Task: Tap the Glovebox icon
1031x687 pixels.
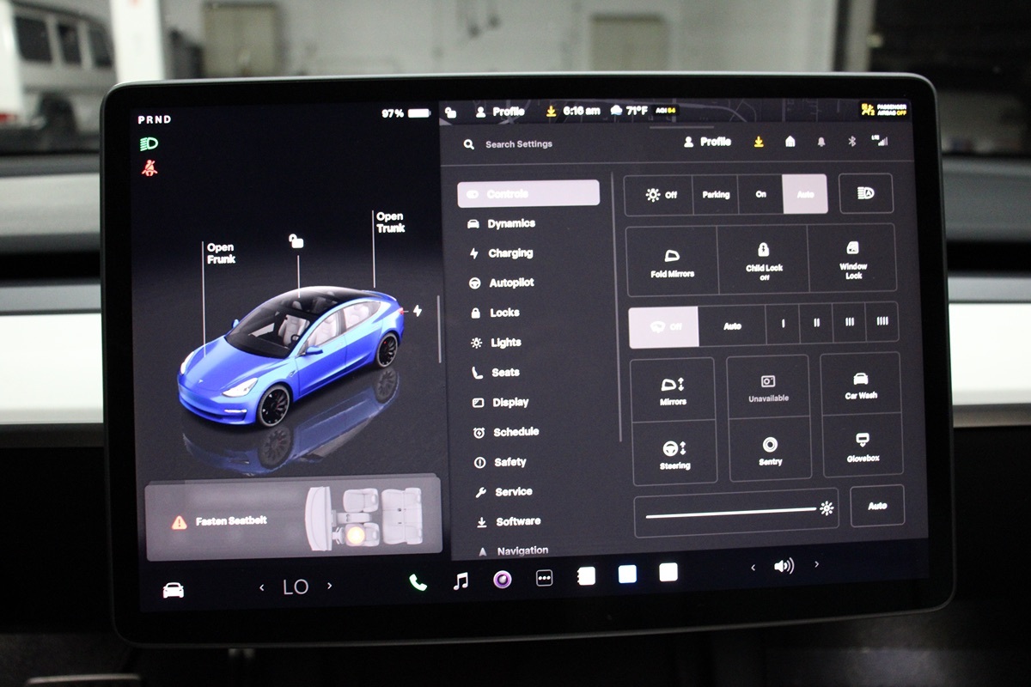Action: click(862, 447)
